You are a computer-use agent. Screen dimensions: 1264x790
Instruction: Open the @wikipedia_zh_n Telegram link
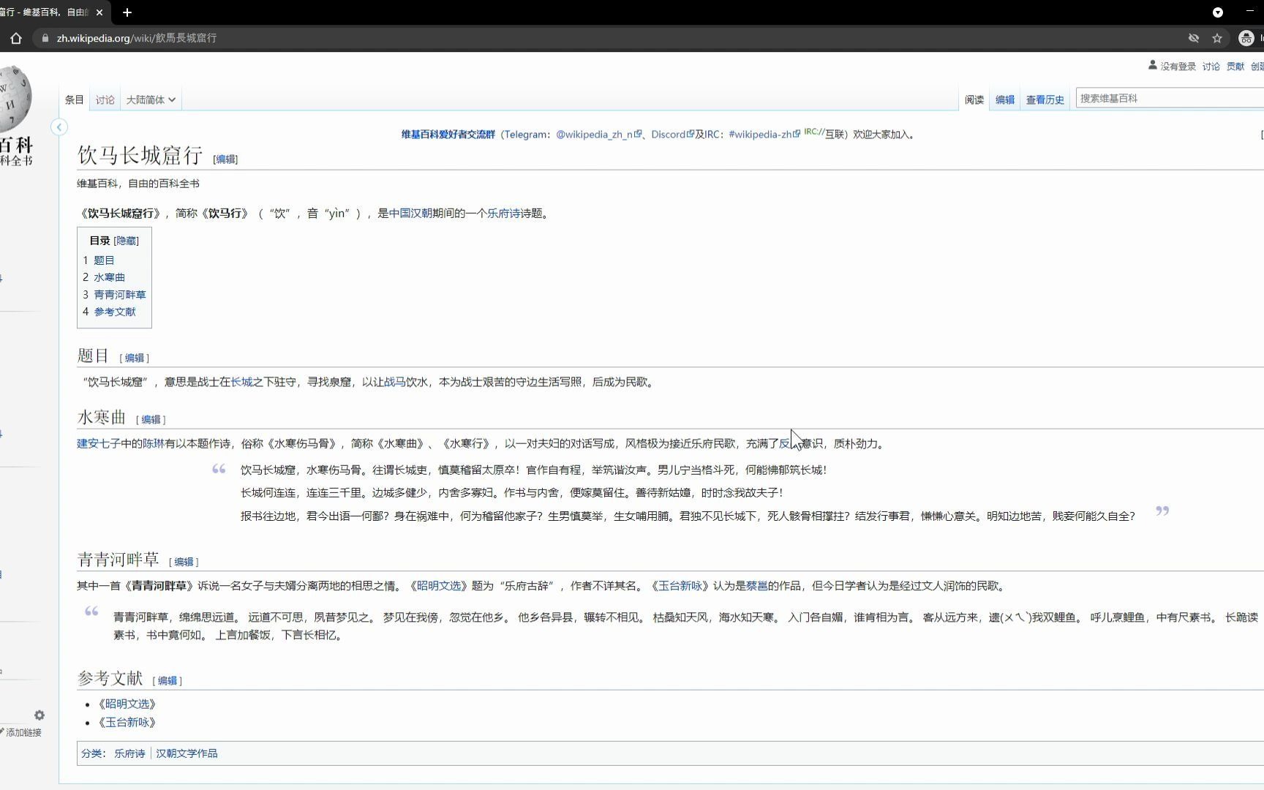pos(598,135)
